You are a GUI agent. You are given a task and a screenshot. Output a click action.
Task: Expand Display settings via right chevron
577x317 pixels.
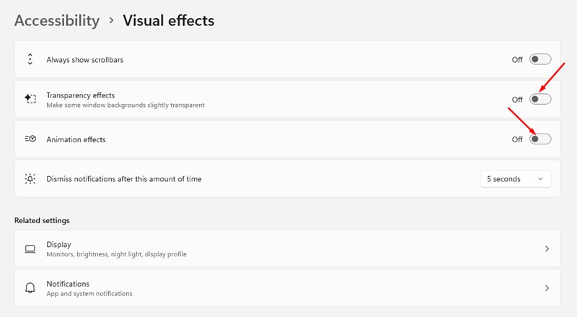pos(547,249)
